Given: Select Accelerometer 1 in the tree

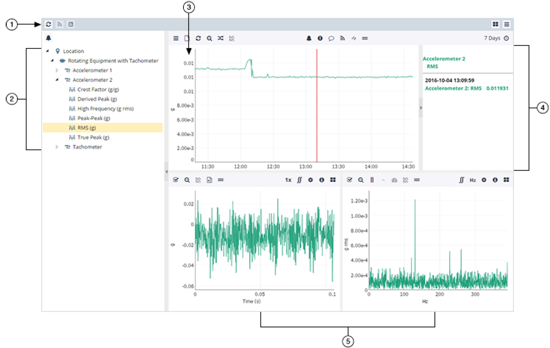Looking at the screenshot, I should pyautogui.click(x=93, y=70).
